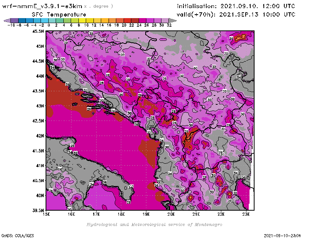Viewport: 309px width, 238px height.
Task: Click the legend swatch between 24 and 26
Action: (x=143, y=20)
